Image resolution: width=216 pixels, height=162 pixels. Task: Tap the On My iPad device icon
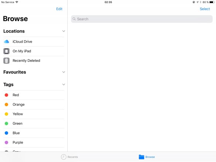(7, 51)
